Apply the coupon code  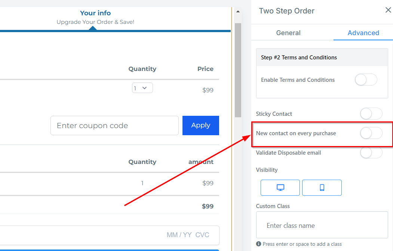201,125
